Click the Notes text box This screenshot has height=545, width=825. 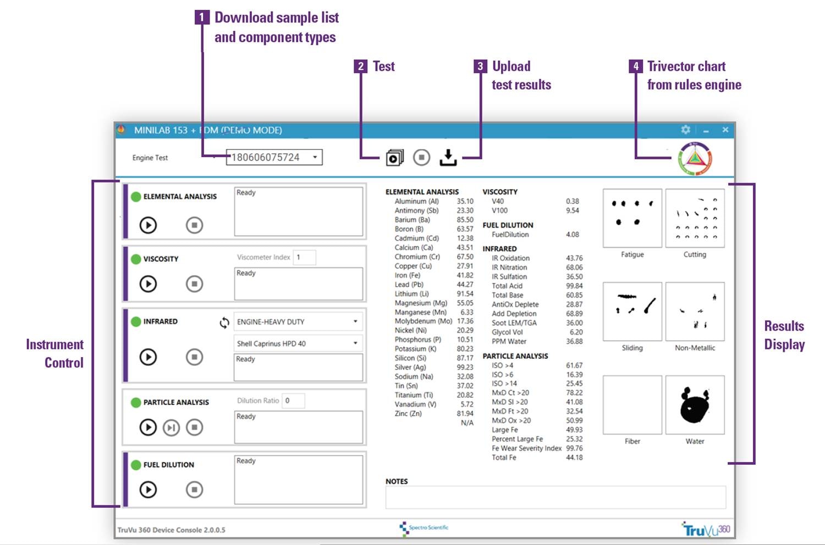555,498
